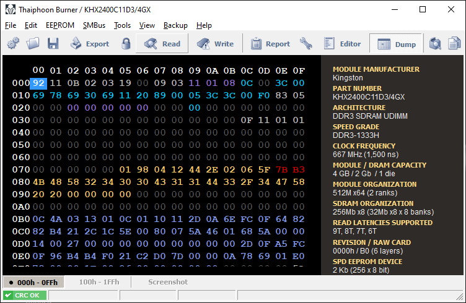Click the Read SPD button
466x303 pixels.
[x=162, y=43]
